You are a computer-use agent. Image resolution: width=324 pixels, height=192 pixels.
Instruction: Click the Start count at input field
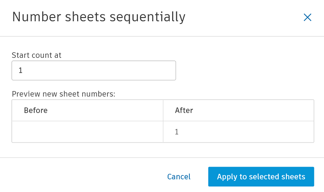(x=93, y=71)
